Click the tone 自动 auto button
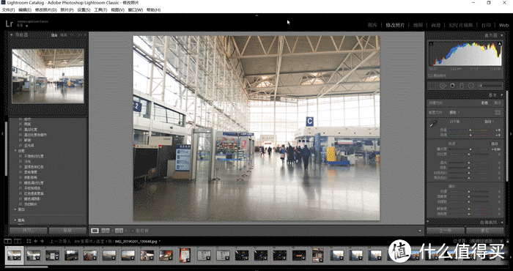This screenshot has width=513, height=271. coord(495,144)
